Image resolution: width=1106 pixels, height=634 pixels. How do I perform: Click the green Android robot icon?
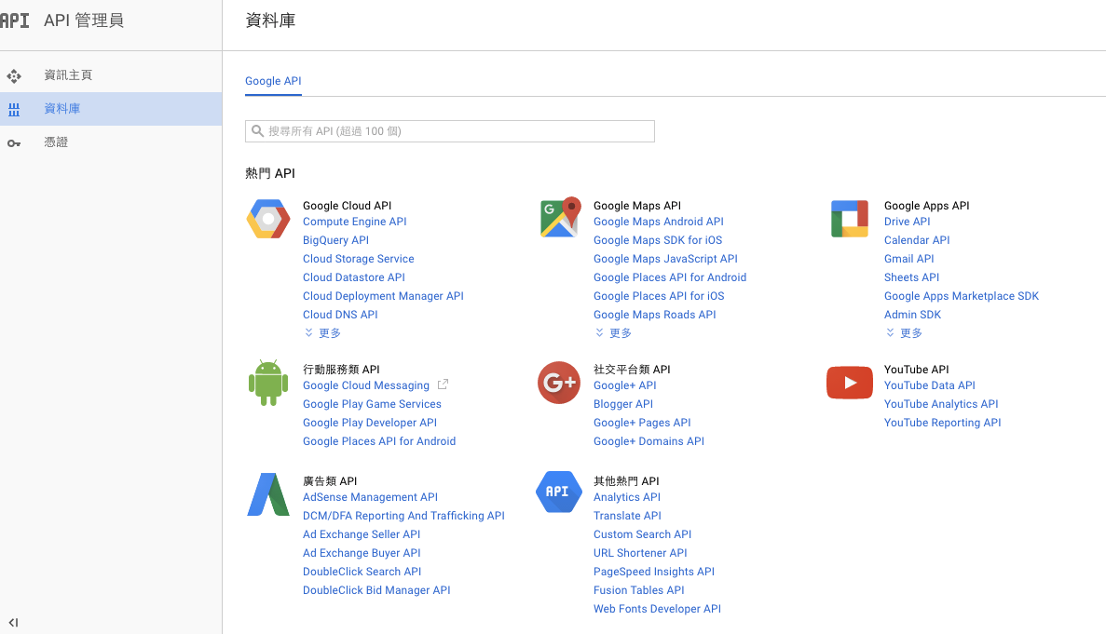268,383
